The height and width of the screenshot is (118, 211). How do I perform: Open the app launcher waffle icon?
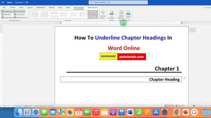pyautogui.click(x=3, y=2)
